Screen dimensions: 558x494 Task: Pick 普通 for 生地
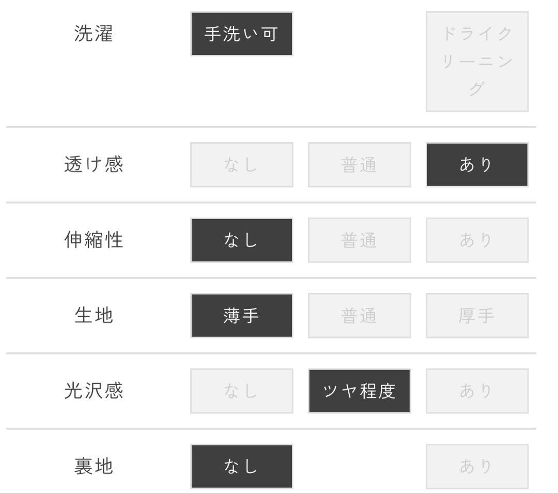pos(359,316)
